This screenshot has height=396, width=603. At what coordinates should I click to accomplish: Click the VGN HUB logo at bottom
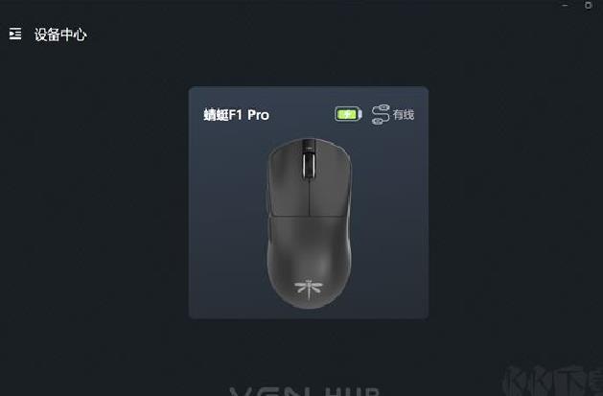pos(305,391)
